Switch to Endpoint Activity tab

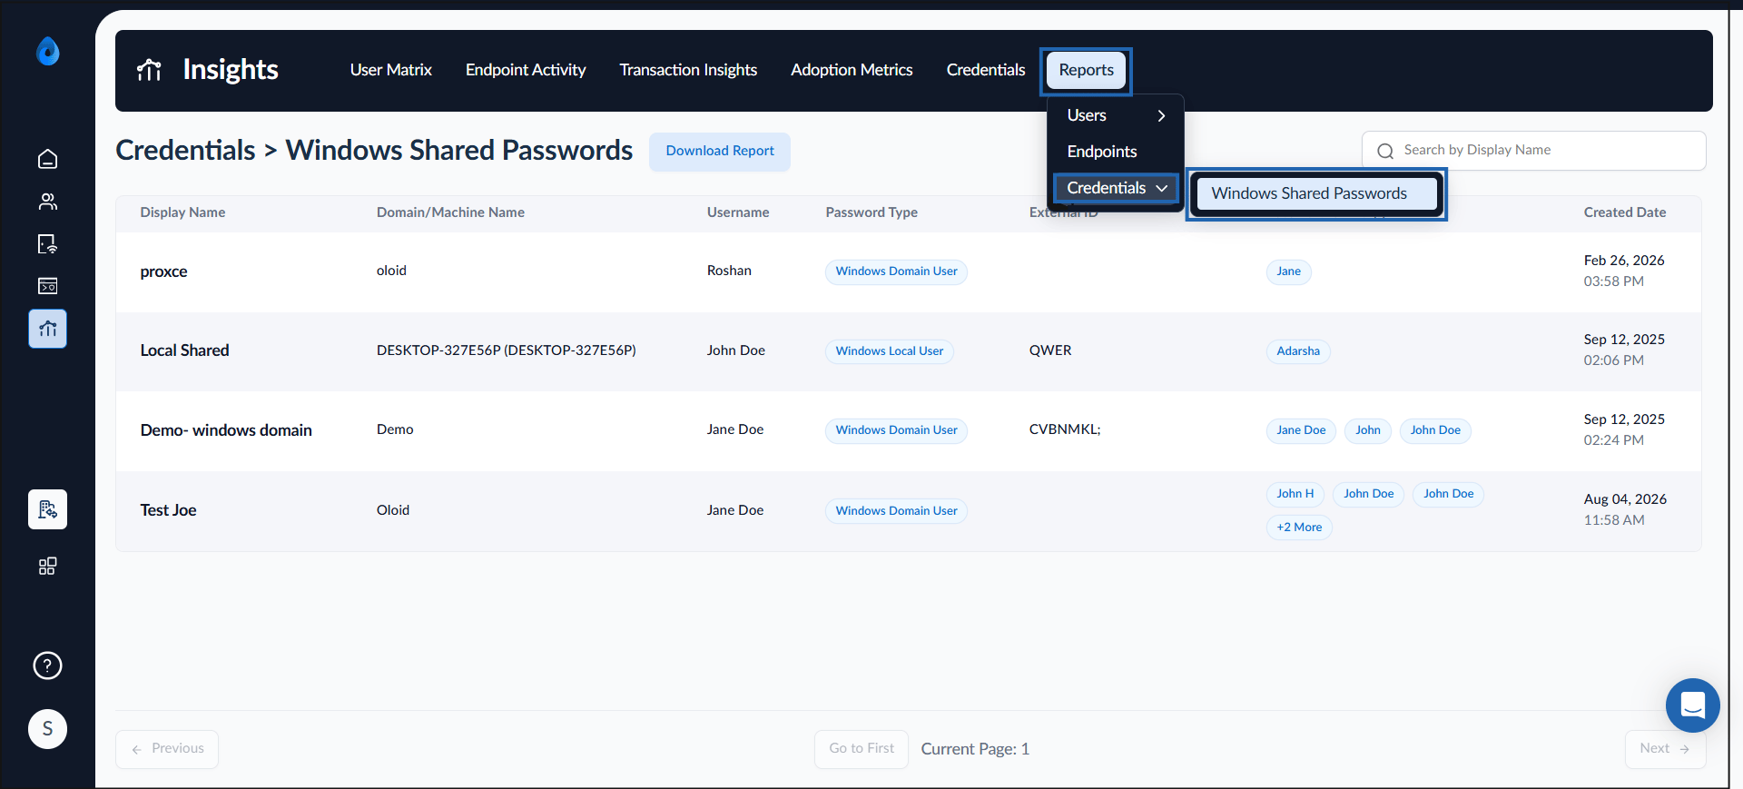pos(526,70)
